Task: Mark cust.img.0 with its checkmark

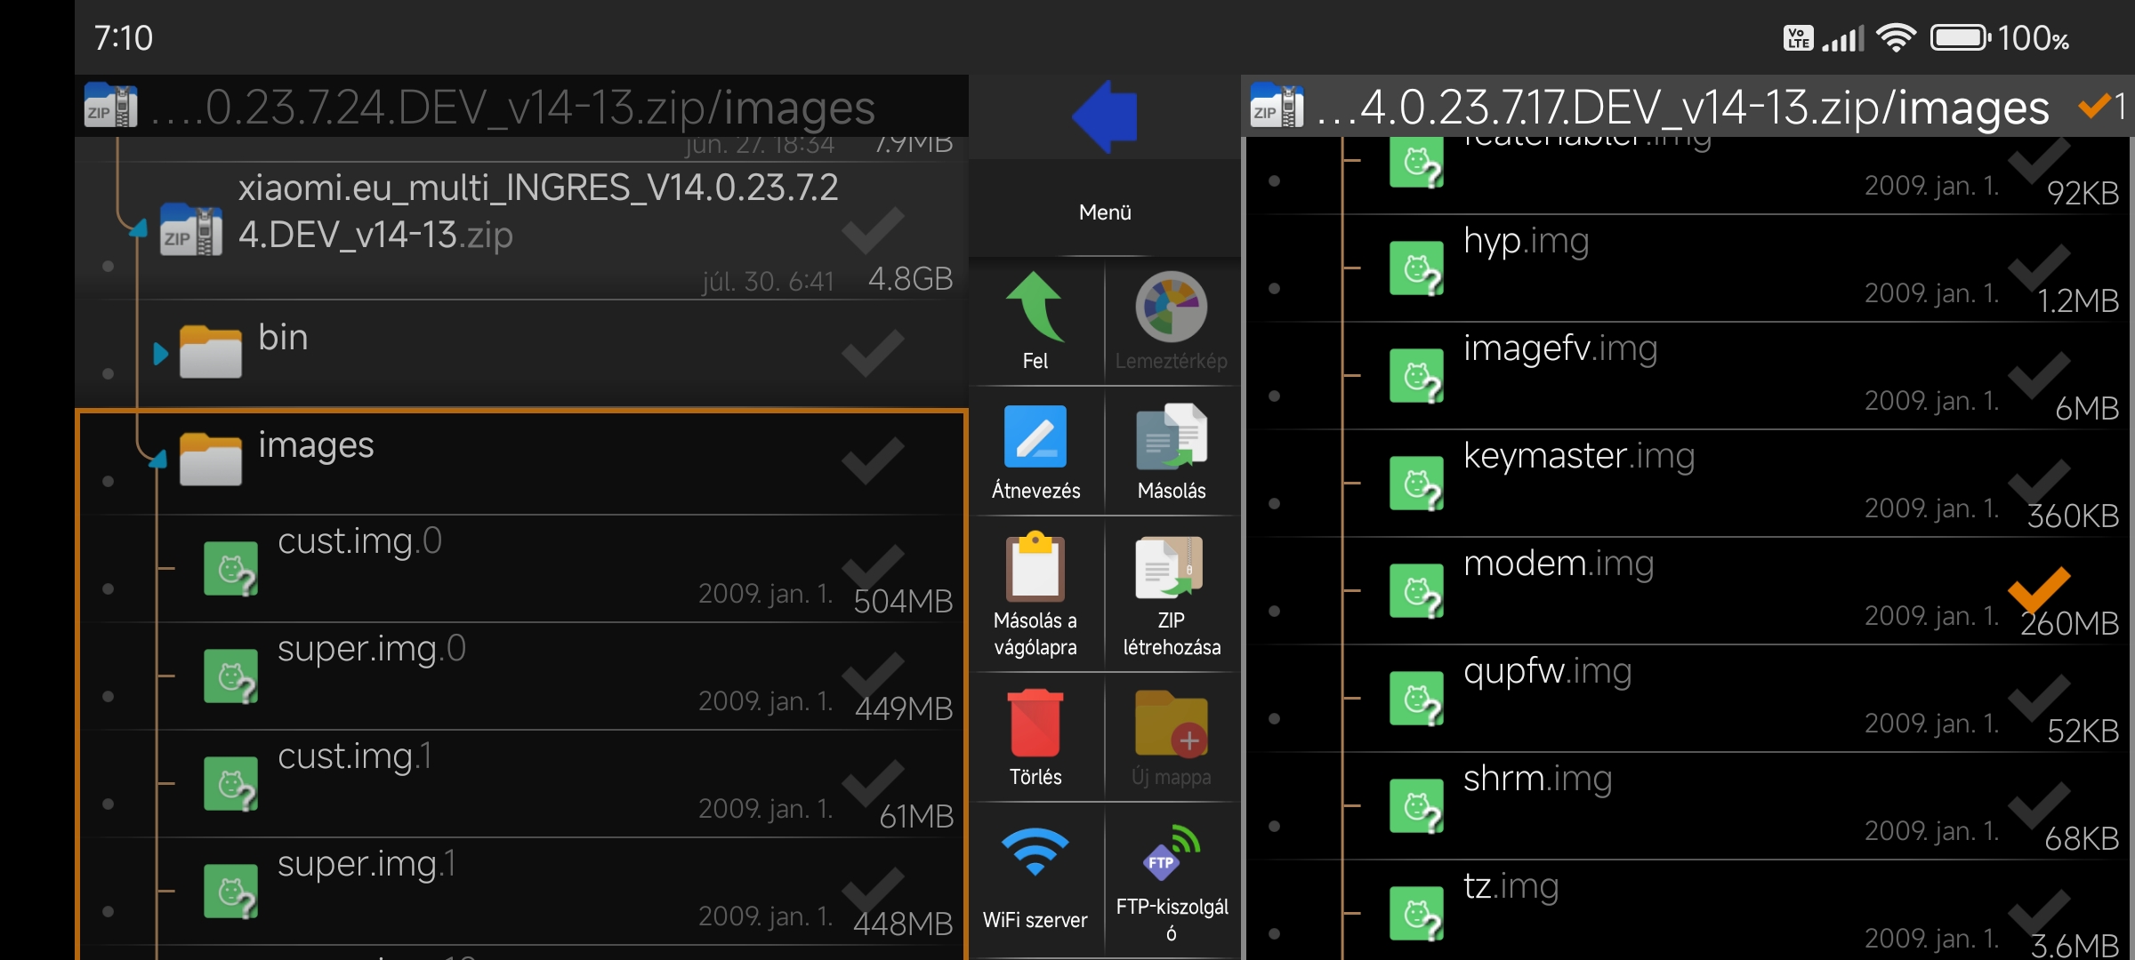Action: coord(873,568)
